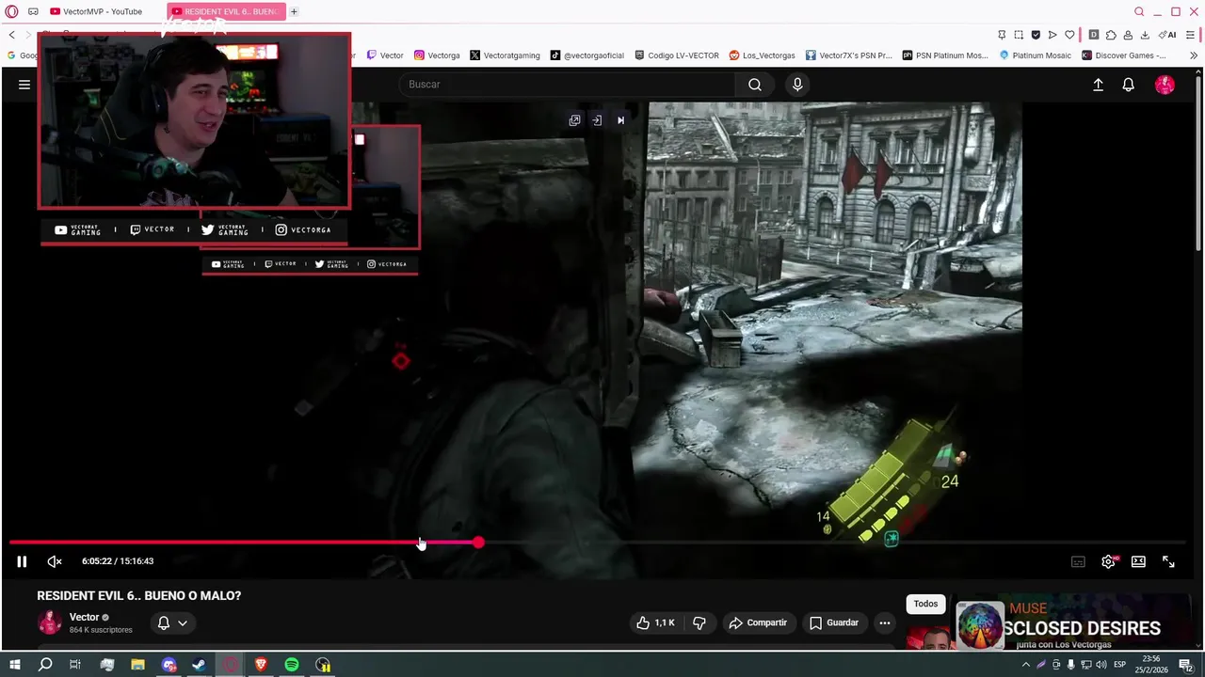Viewport: 1205px width, 677px height.
Task: Click the picture-in-picture pop-out icon on video
Action: coord(574,120)
